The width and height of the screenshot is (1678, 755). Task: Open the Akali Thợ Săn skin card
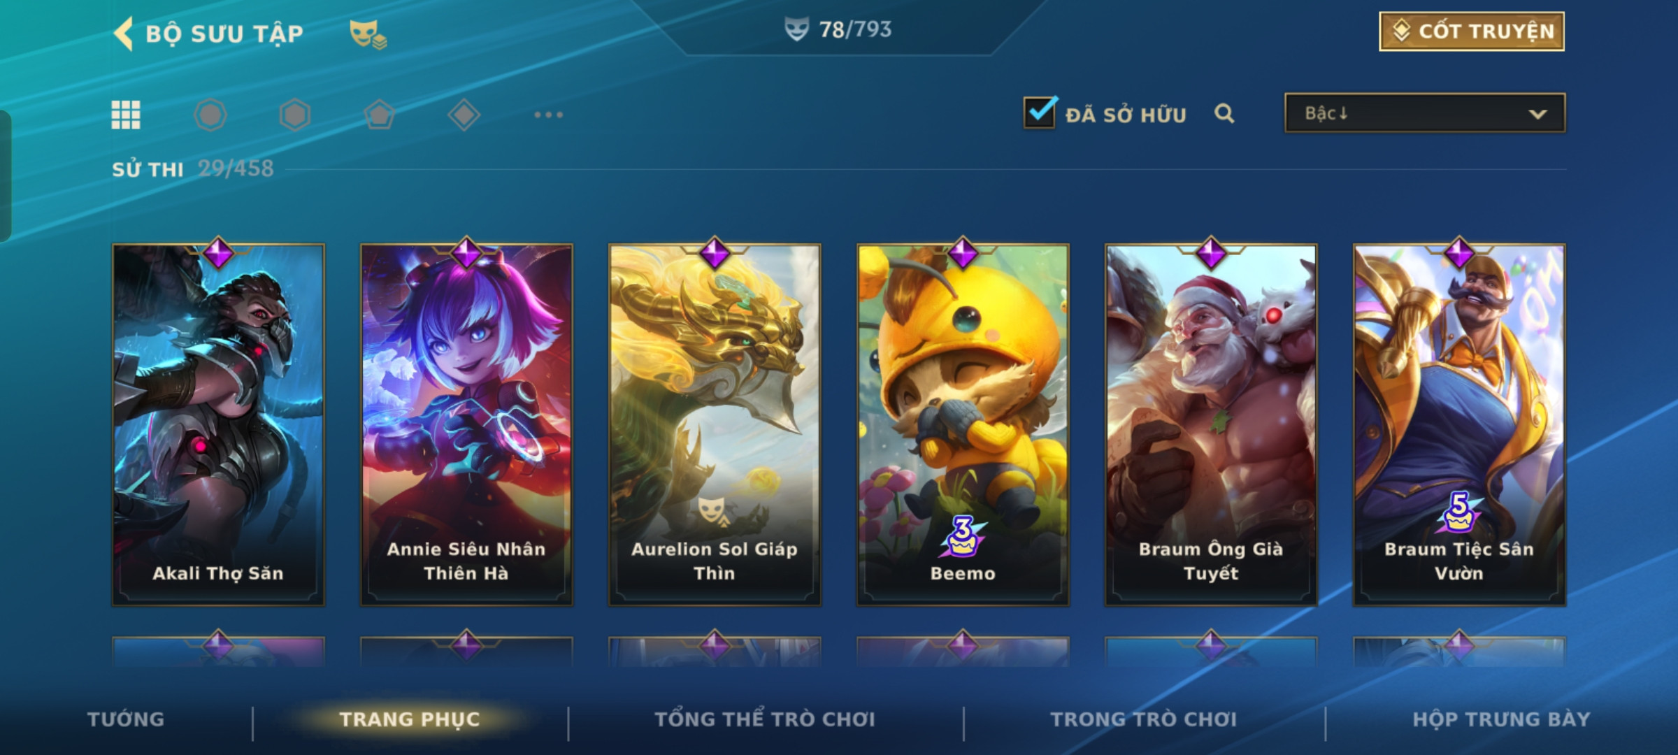point(218,424)
